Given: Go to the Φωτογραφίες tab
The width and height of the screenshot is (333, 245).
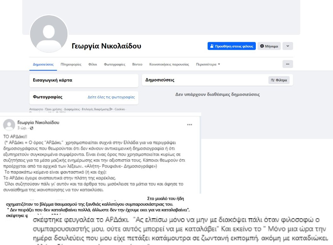Looking at the screenshot, I should [115, 64].
